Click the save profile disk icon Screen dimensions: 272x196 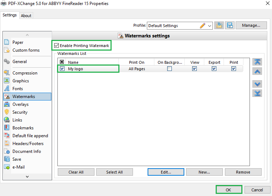click(x=230, y=25)
